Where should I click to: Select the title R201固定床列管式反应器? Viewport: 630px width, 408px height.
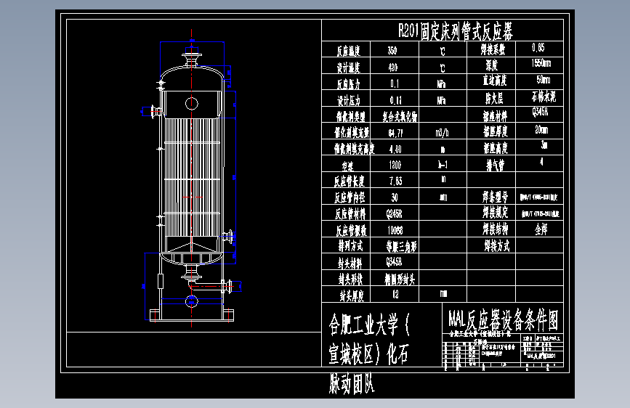[456, 31]
